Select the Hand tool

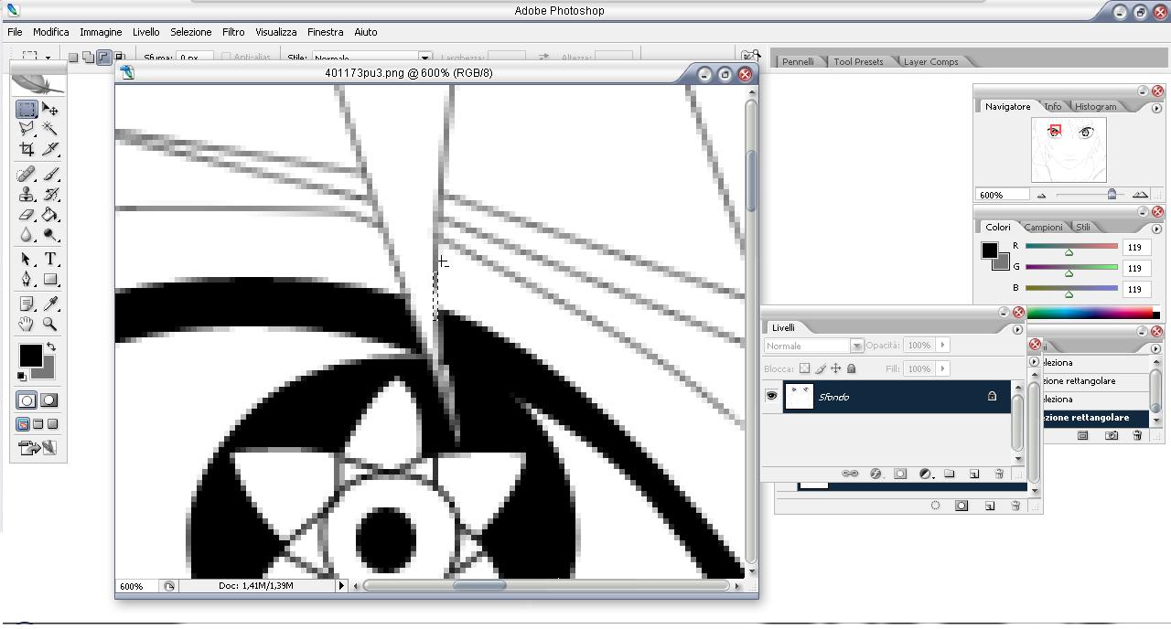27,324
